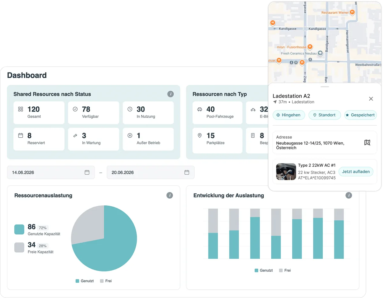The height and width of the screenshot is (298, 383).
Task: Click the map search icon in Adresse card
Action: pos(367,142)
